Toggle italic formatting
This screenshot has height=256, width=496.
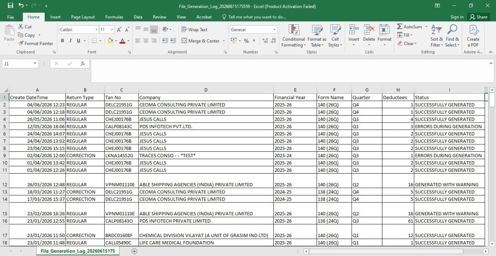[70, 41]
